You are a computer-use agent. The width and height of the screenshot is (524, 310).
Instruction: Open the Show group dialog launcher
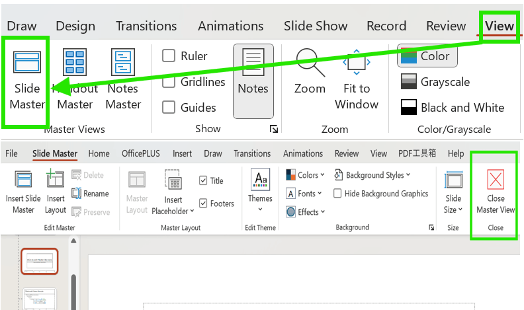coord(274,129)
